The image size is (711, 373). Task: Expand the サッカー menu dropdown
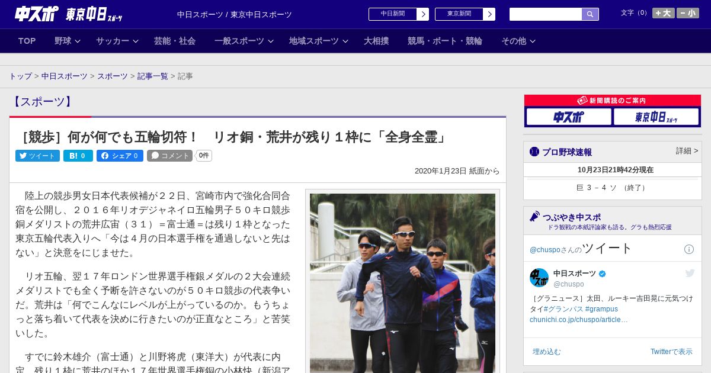click(117, 41)
